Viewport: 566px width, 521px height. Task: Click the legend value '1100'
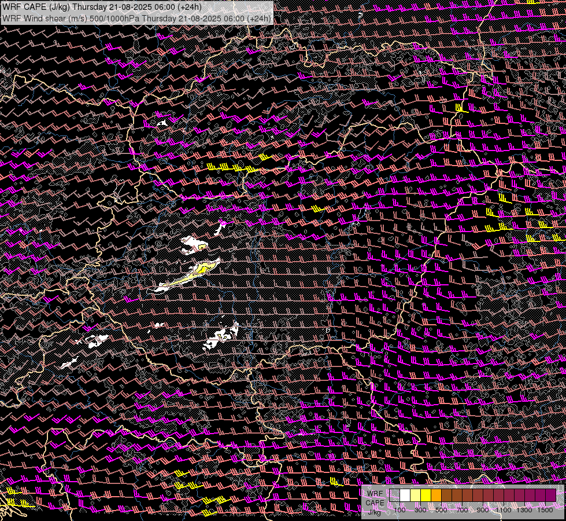[x=504, y=510]
